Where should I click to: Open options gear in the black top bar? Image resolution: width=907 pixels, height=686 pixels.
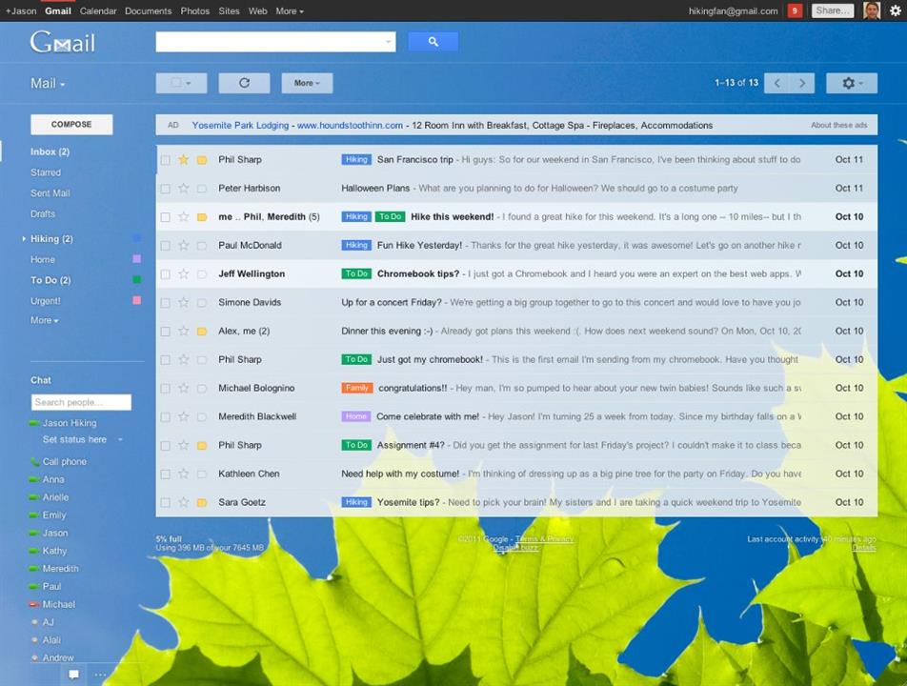click(x=895, y=10)
